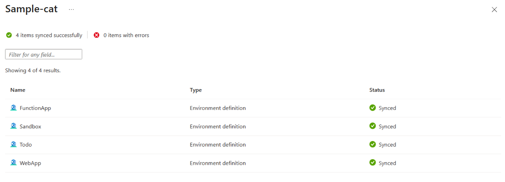The image size is (505, 182).
Task: Click the red items with errors icon
Action: click(x=97, y=35)
